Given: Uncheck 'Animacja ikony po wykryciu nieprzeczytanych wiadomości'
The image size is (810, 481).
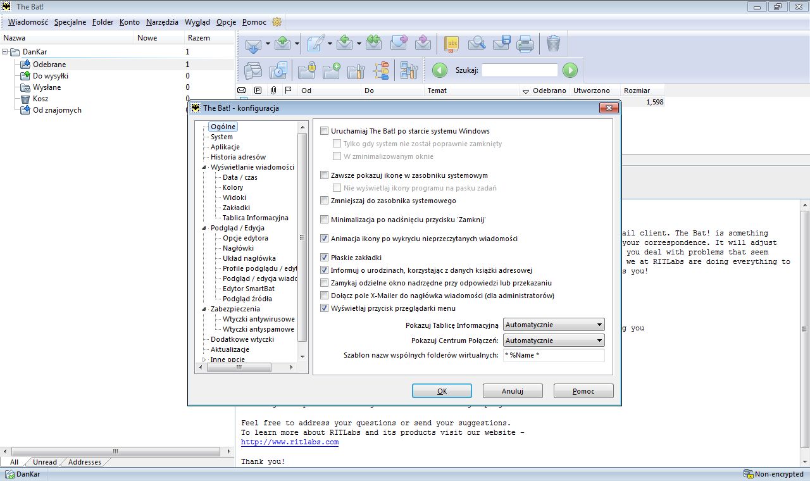Looking at the screenshot, I should 325,239.
